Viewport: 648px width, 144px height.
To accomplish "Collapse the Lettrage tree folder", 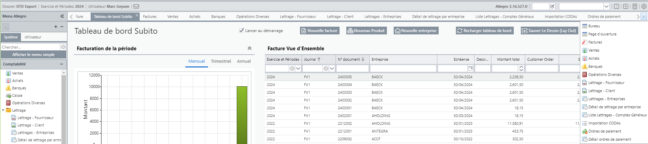I will (3, 110).
